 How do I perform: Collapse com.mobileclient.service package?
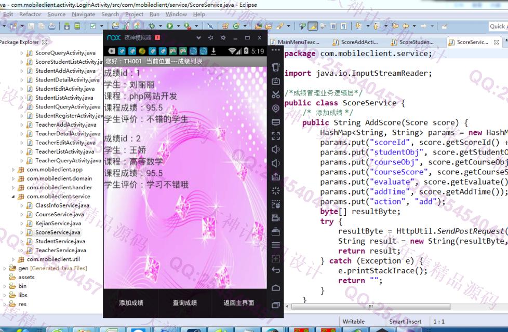coord(13,197)
